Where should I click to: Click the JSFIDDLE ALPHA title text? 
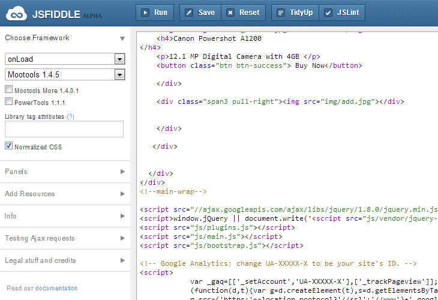[x=67, y=14]
